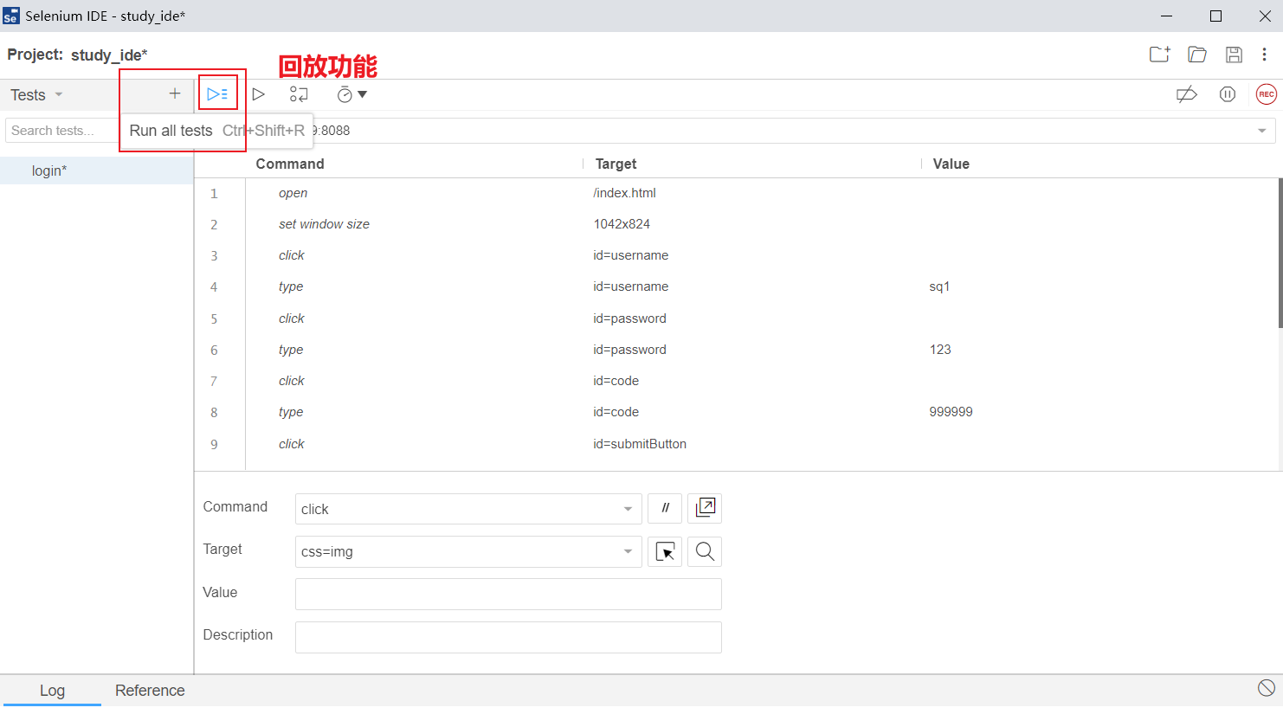Open an existing project folder icon

1197,55
